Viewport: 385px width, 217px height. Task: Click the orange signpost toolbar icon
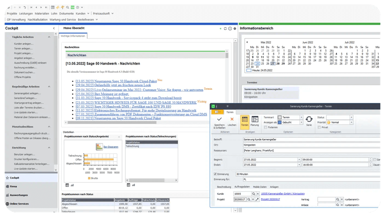pyautogui.click(x=63, y=7)
